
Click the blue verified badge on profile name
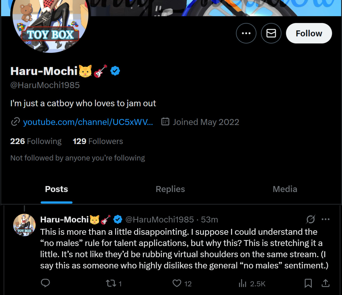115,71
